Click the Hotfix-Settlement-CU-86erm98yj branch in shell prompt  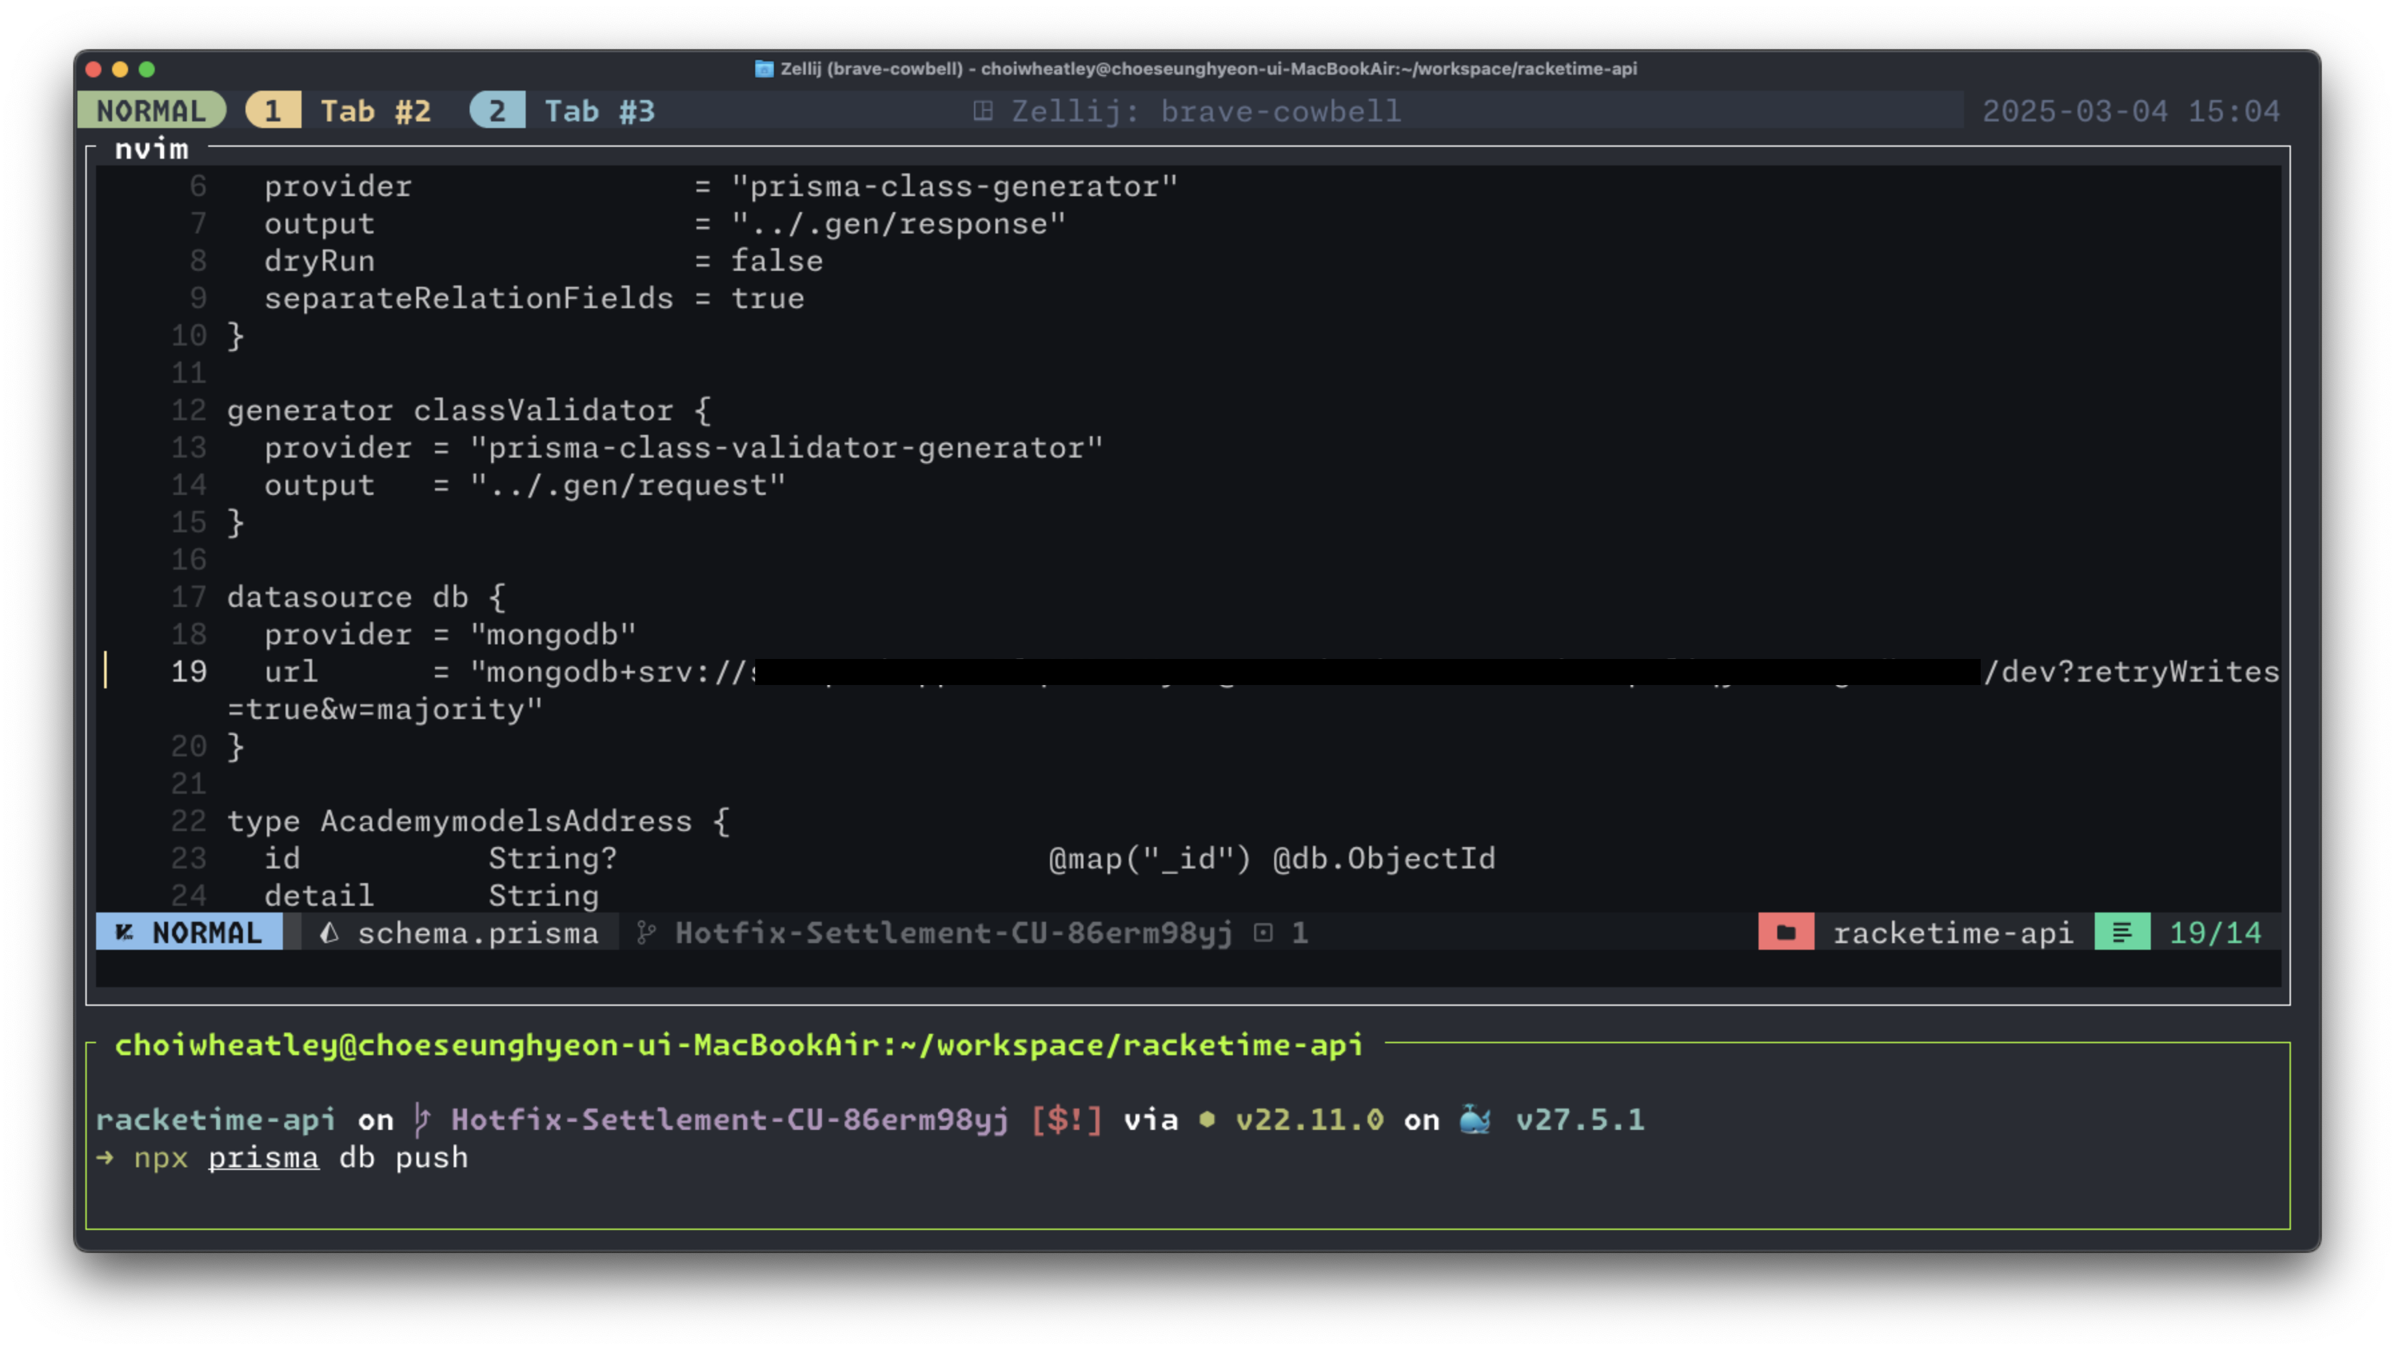click(x=730, y=1119)
